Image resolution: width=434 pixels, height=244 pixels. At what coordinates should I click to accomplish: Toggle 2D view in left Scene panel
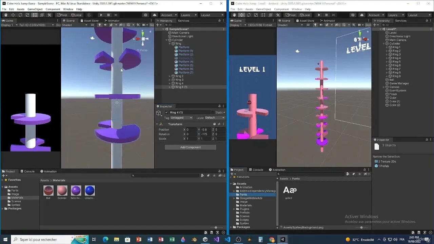click(x=92, y=25)
